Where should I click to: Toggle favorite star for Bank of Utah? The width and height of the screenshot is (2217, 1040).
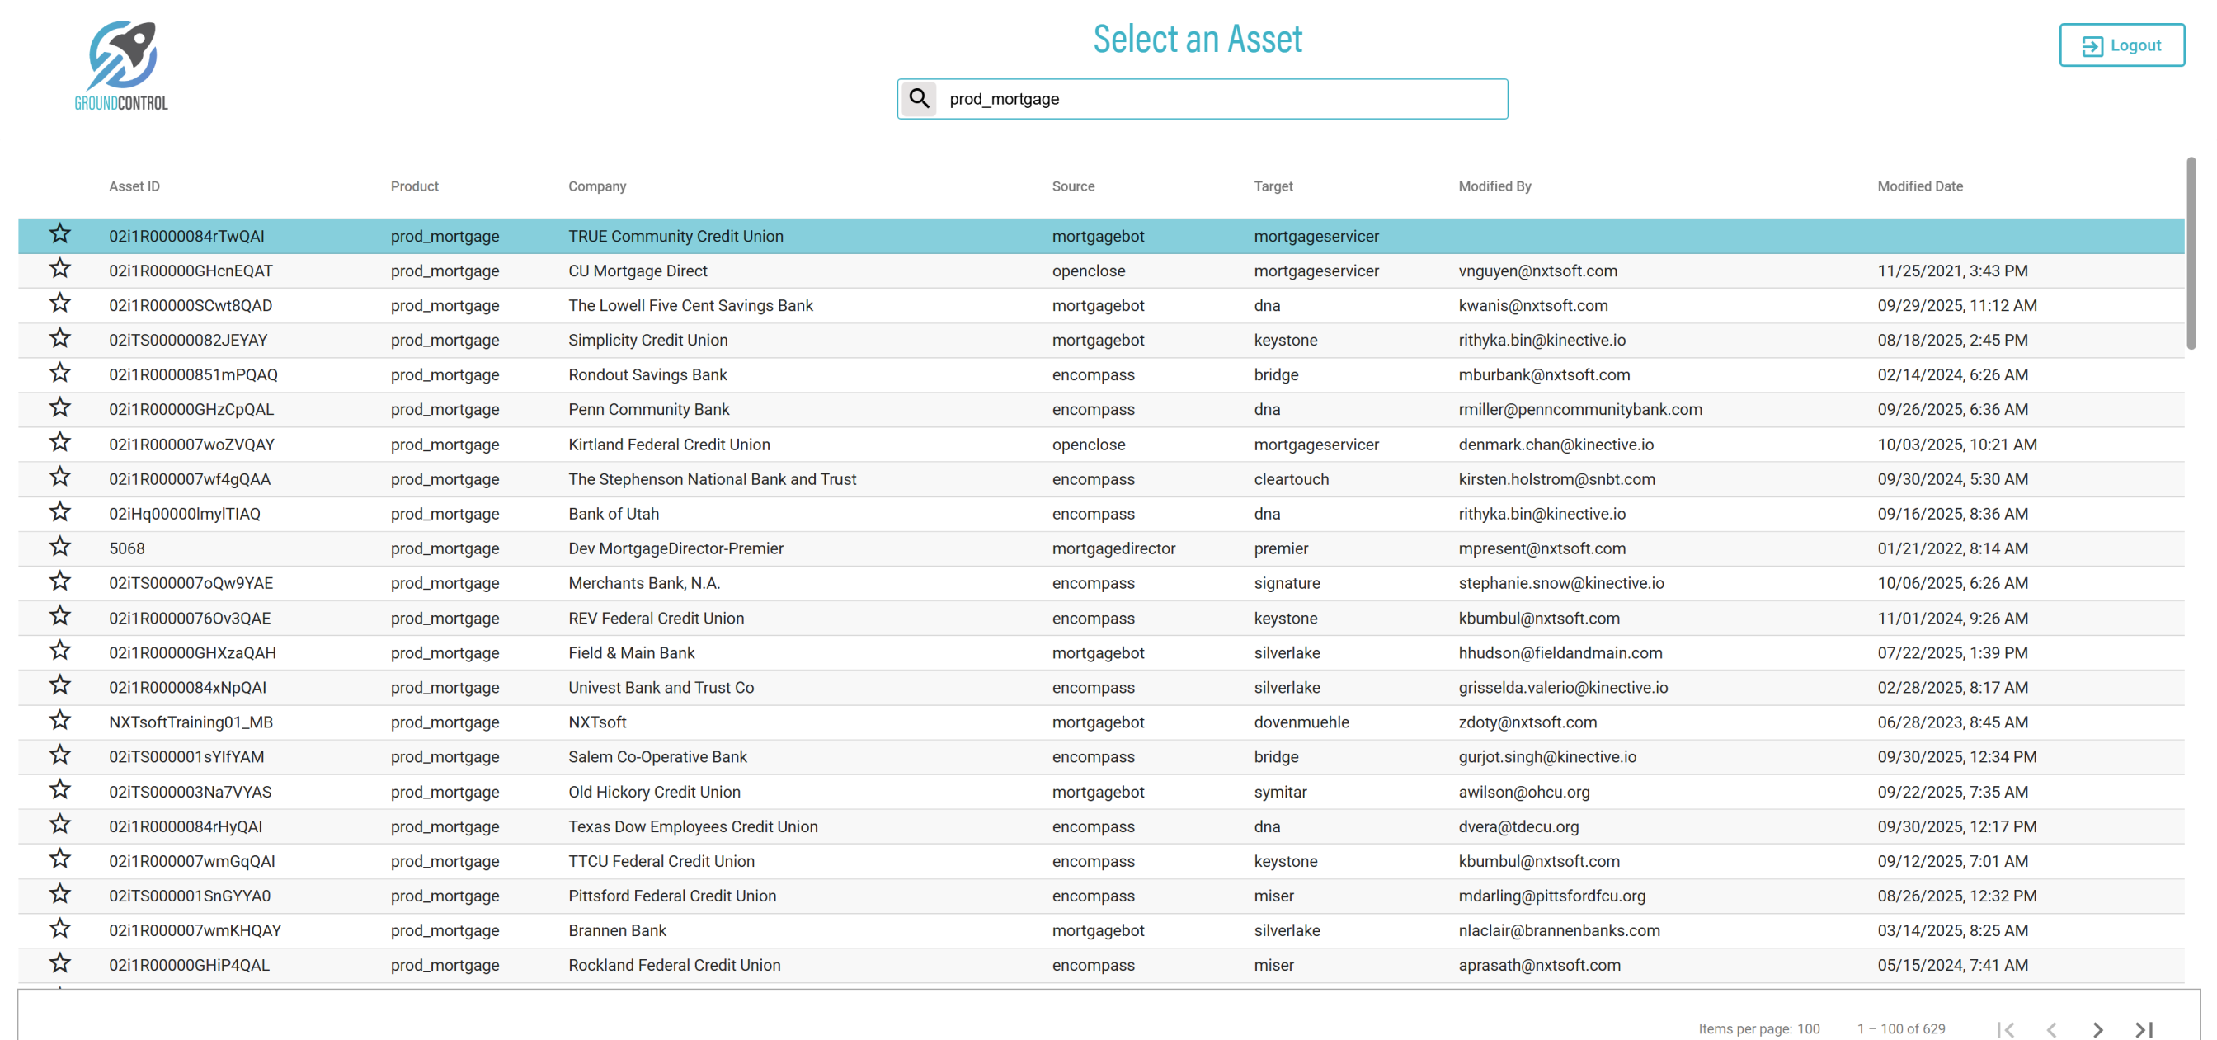tap(59, 512)
